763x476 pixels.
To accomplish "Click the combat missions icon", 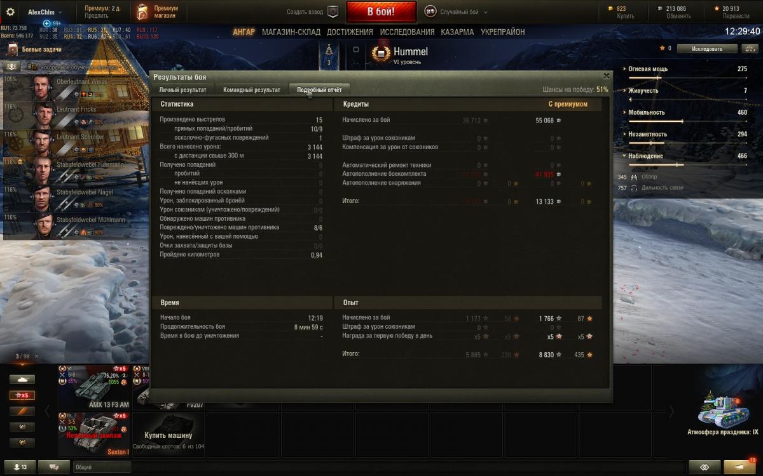I will tap(13, 49).
